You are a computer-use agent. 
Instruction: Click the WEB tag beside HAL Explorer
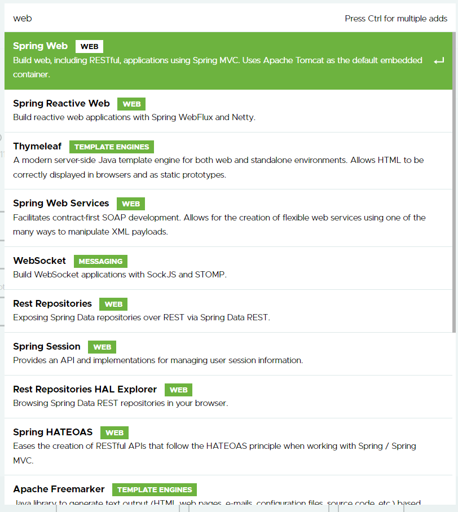(178, 390)
